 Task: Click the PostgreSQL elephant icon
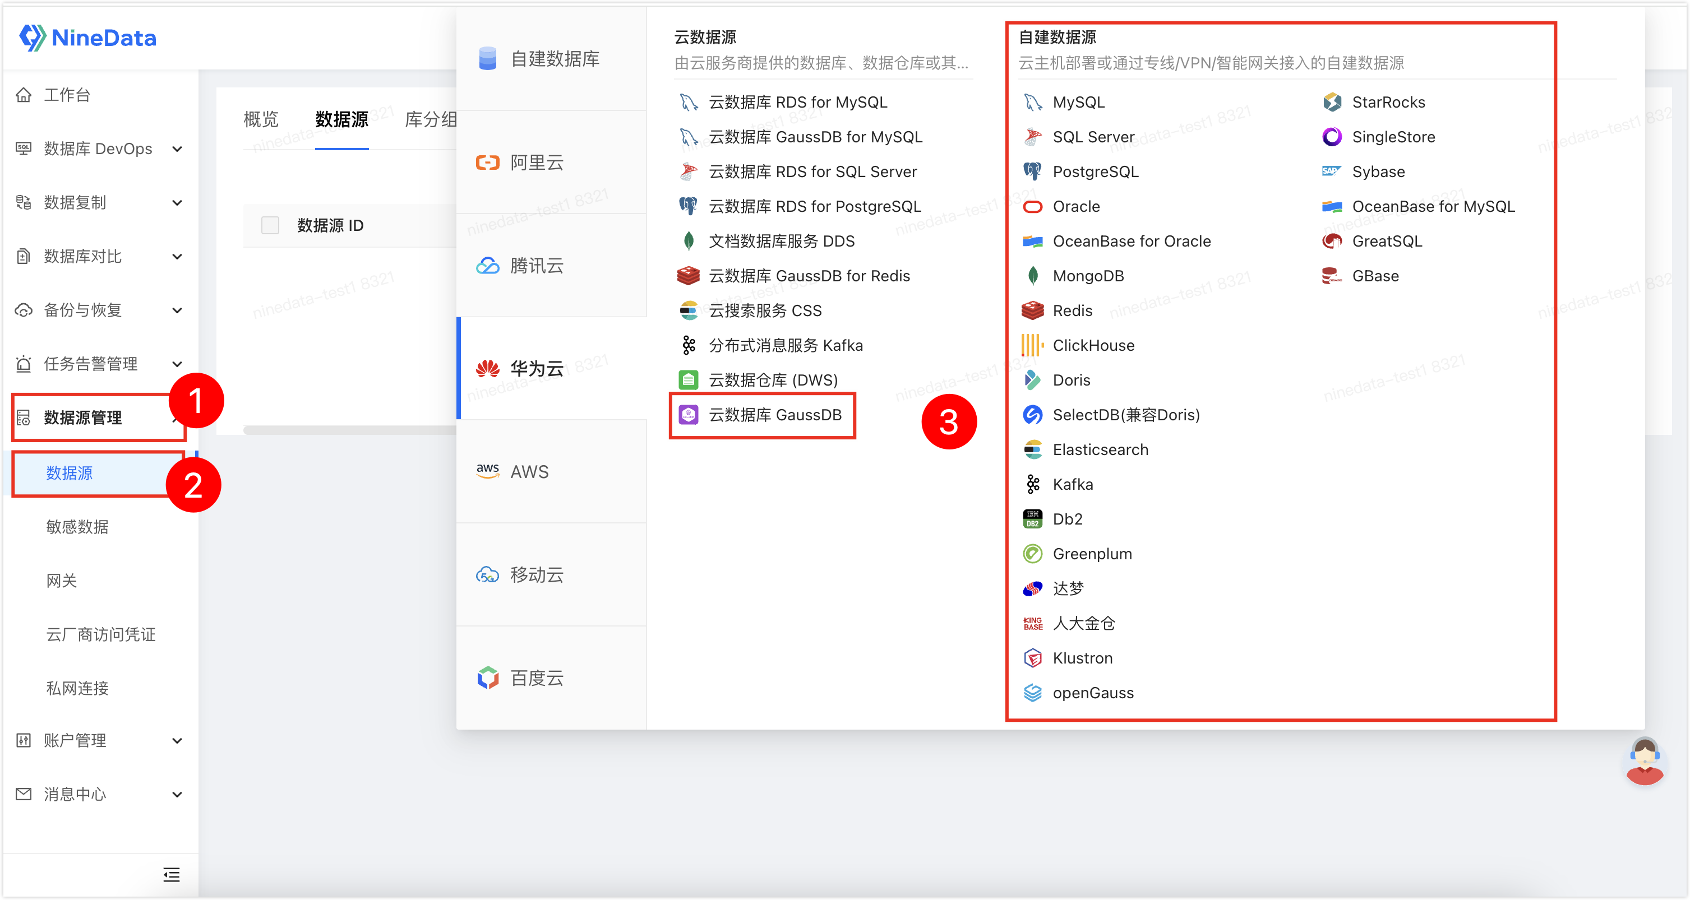pyautogui.click(x=1033, y=171)
